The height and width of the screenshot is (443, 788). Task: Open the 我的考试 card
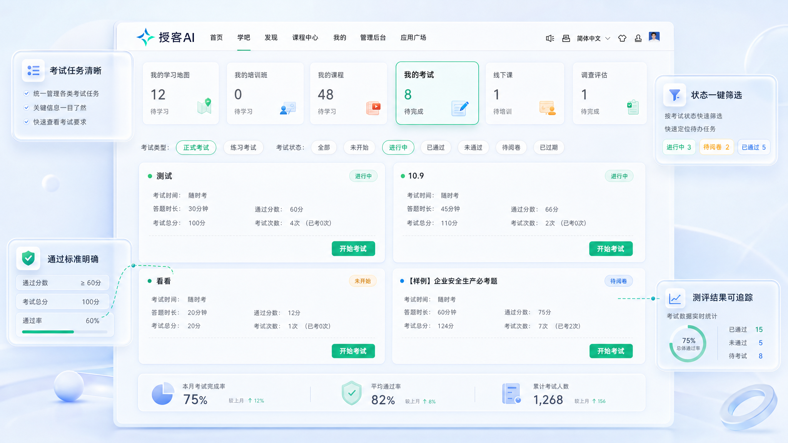437,93
